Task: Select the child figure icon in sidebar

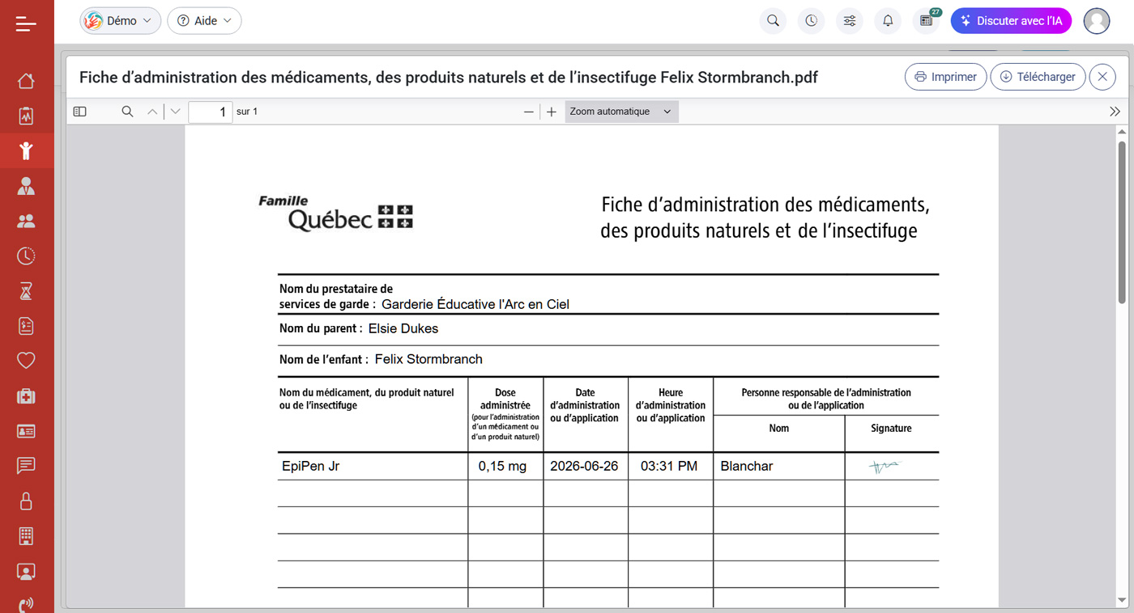Action: point(26,150)
